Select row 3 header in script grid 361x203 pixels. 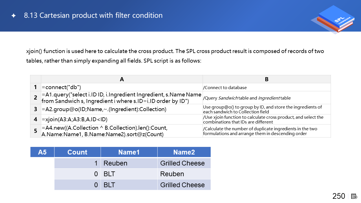[x=36, y=109]
